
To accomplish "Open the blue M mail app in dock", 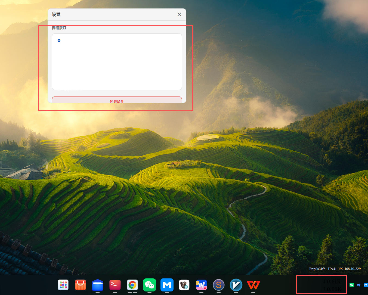I will [167, 285].
